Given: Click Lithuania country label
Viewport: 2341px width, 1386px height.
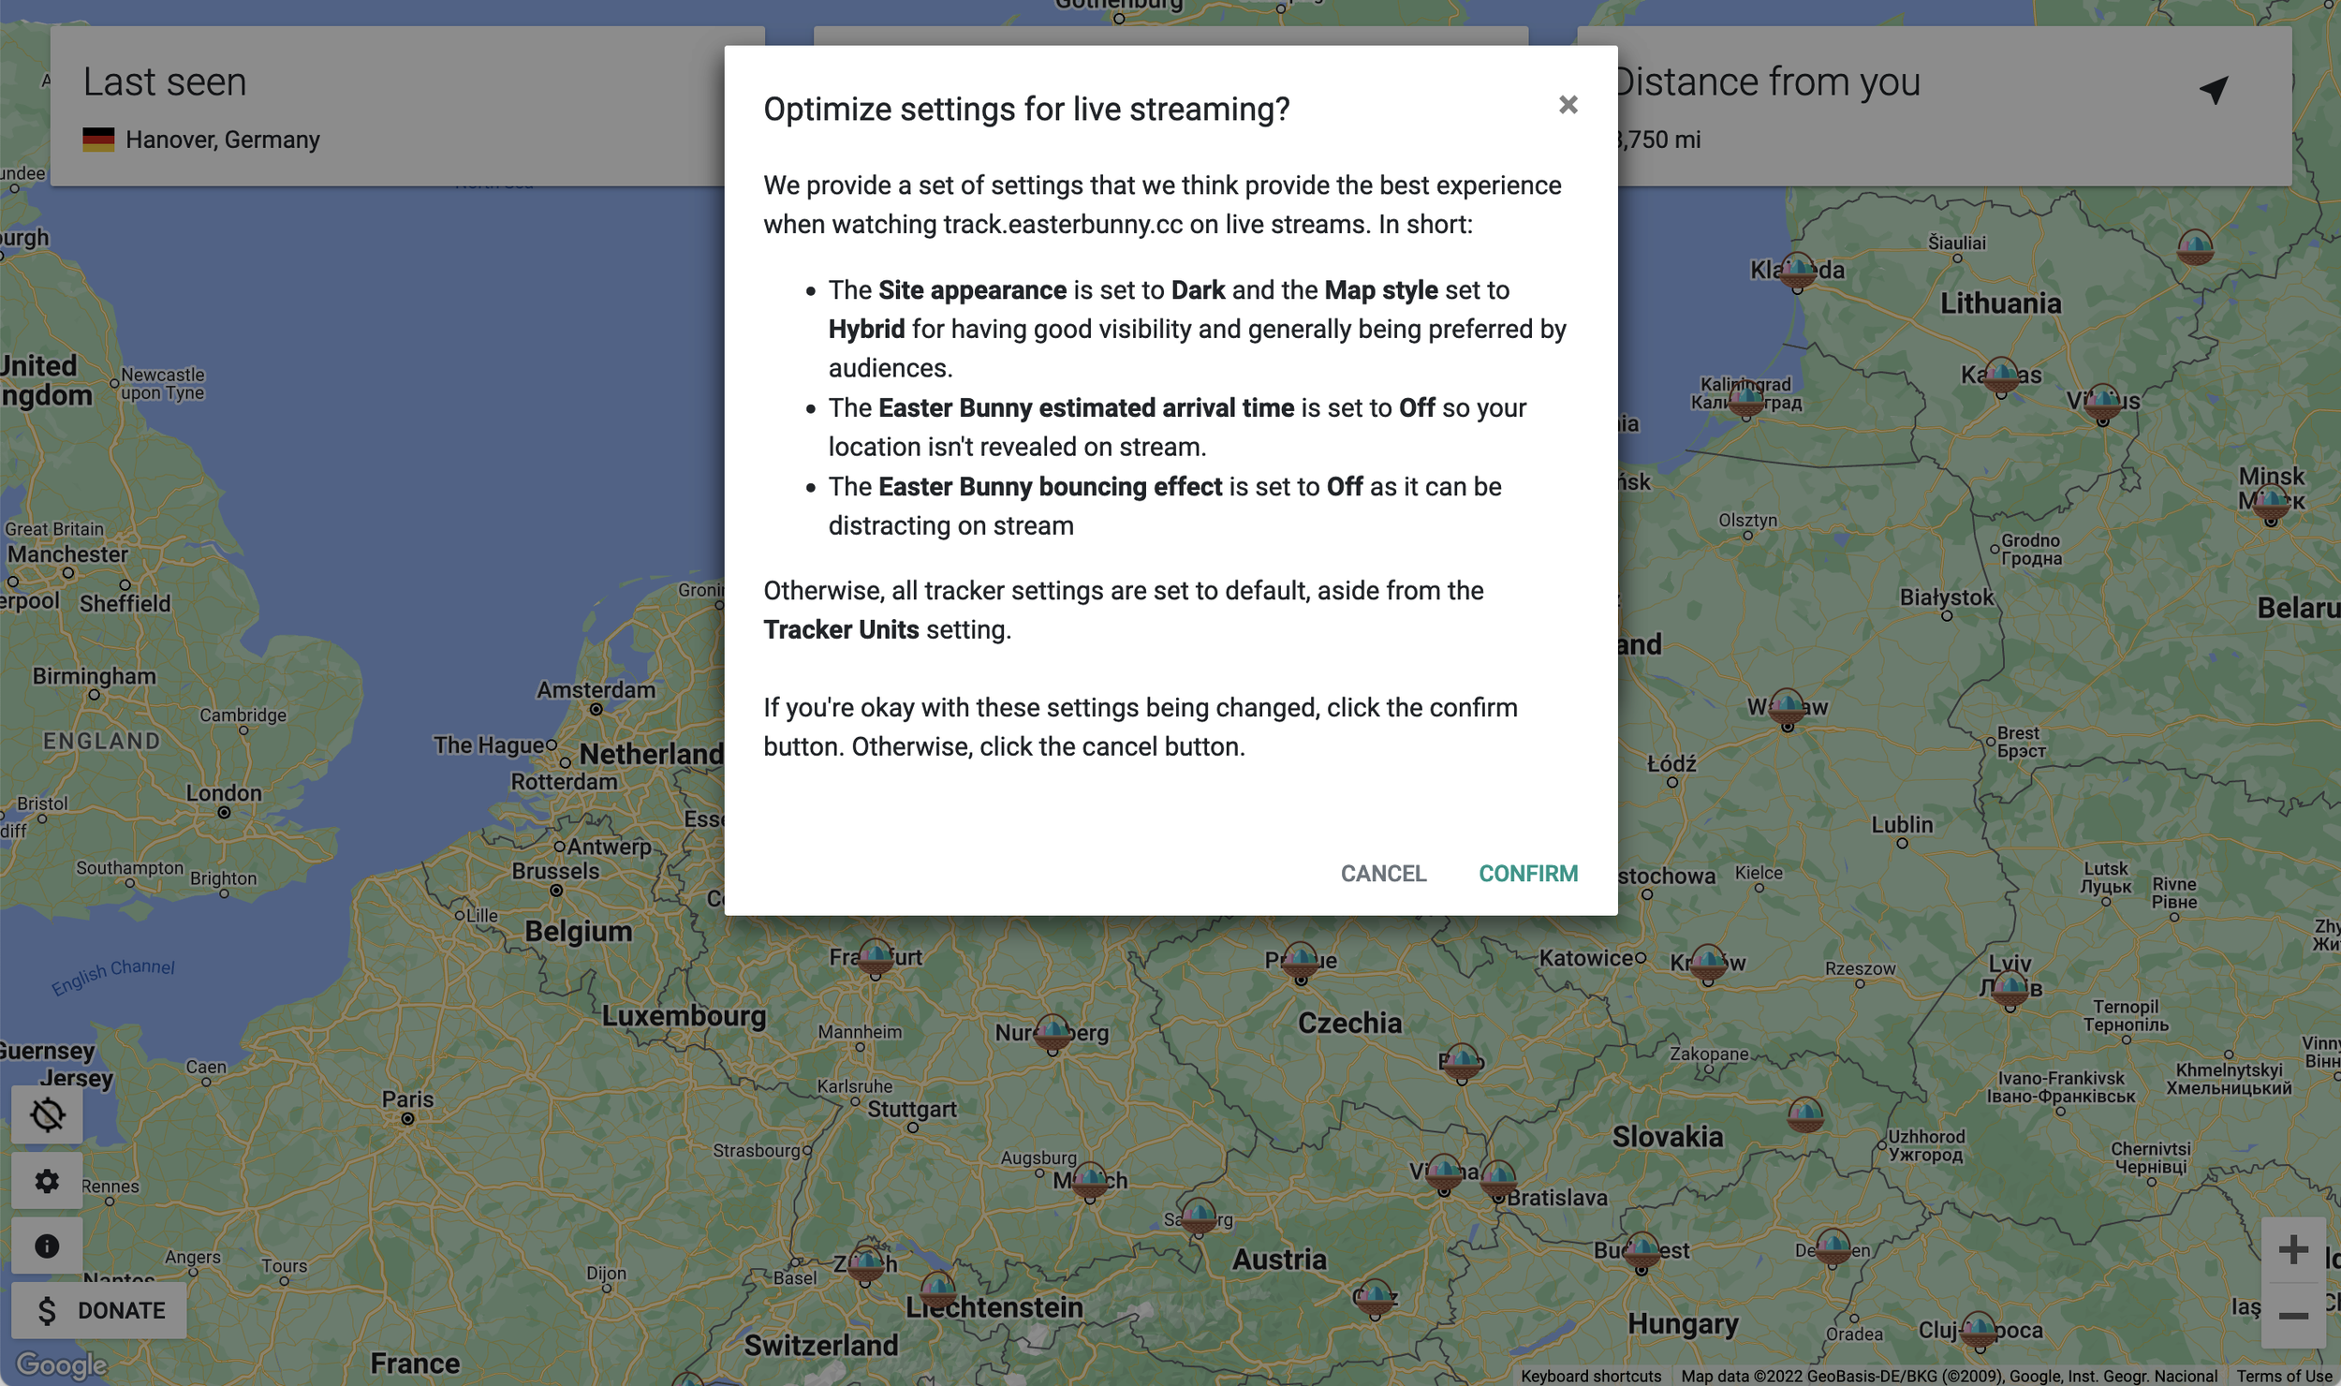Looking at the screenshot, I should [x=2000, y=302].
